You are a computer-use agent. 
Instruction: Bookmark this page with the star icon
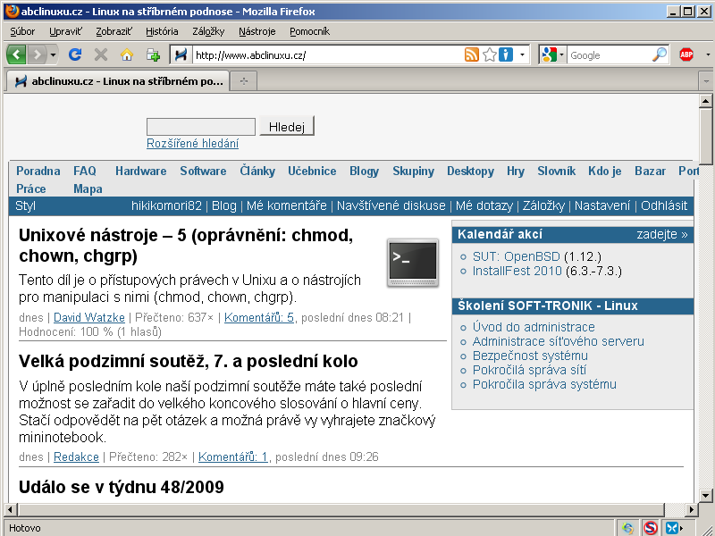click(489, 54)
